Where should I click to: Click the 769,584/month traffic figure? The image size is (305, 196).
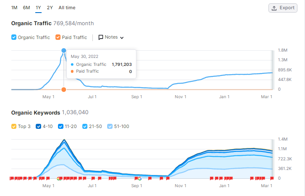(x=74, y=24)
